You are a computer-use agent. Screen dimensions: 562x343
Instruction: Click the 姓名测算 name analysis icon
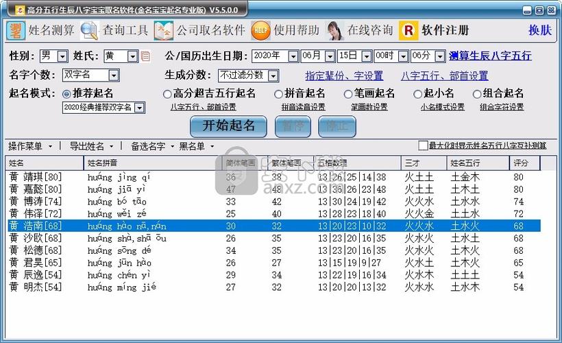16,30
